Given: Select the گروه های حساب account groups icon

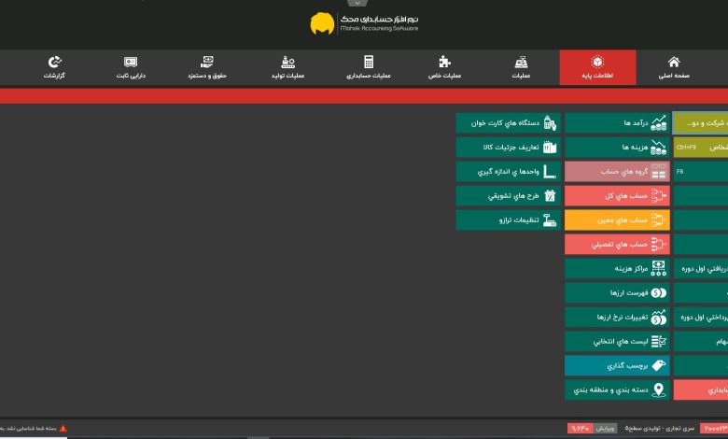Looking at the screenshot, I should click(x=658, y=172).
